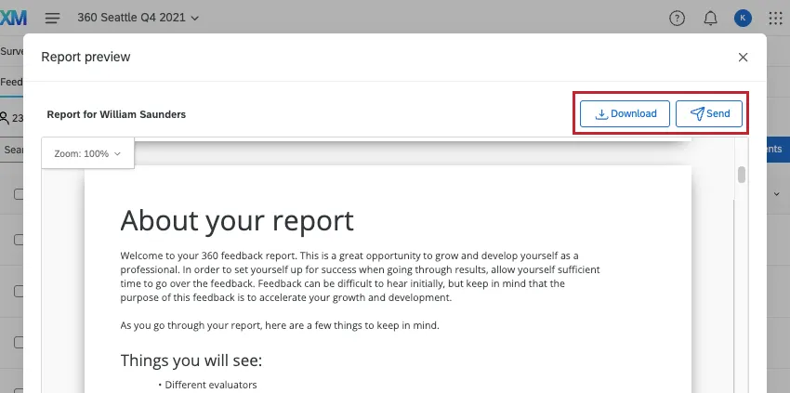Open the app switcher grid icon
Screen dimensions: 790x393
click(775, 19)
